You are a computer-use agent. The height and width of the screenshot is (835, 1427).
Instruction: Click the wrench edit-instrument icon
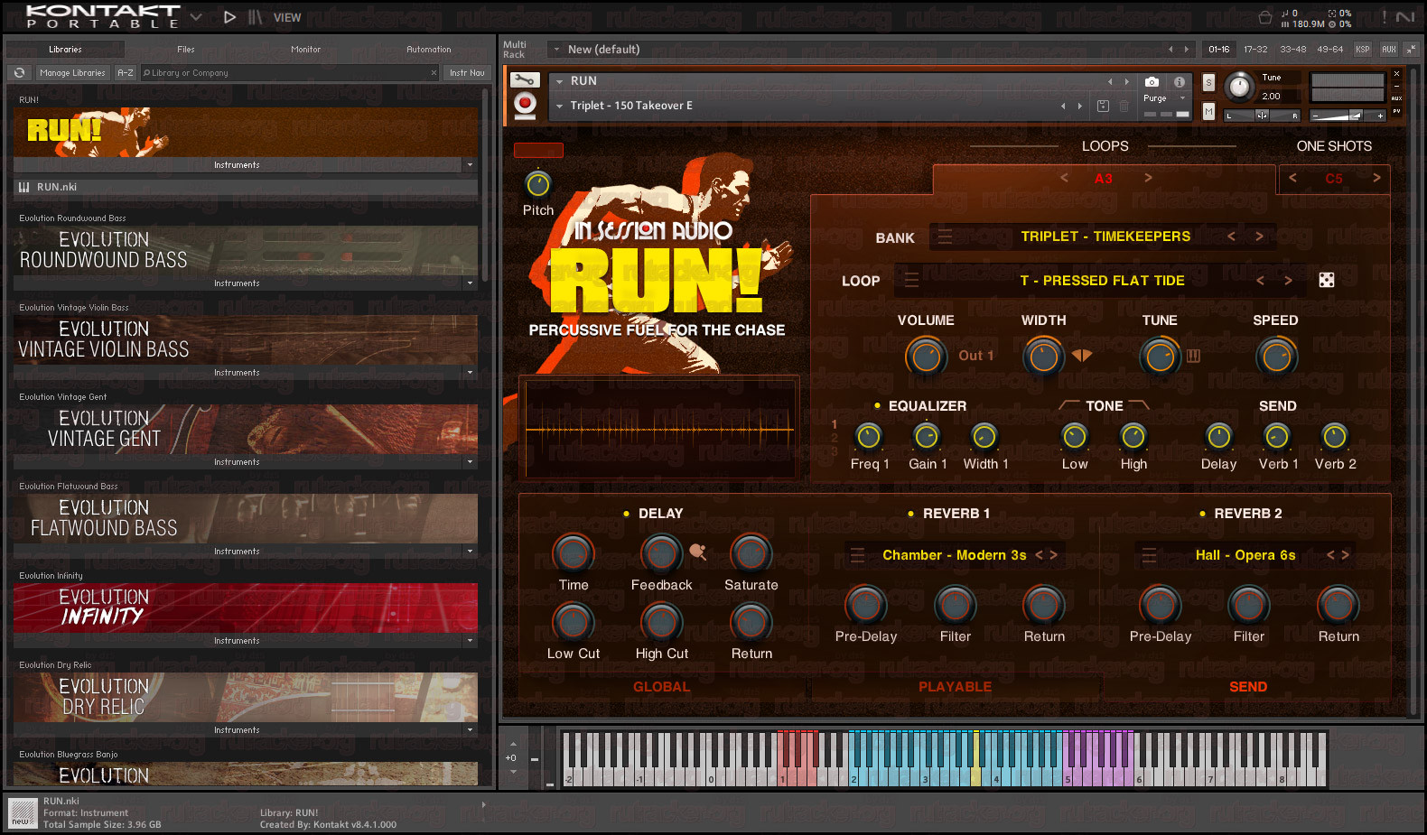click(525, 80)
